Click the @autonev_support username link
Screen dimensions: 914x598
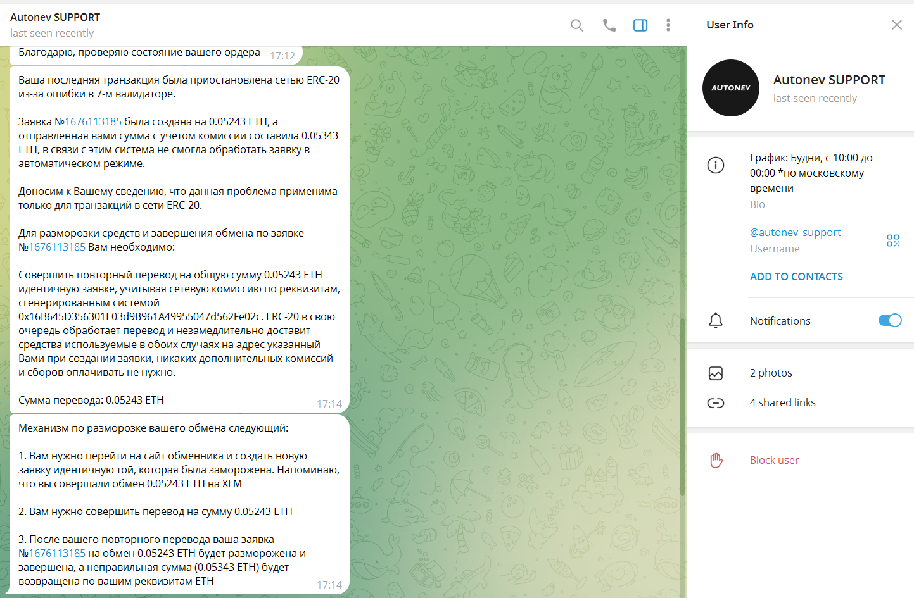coord(795,232)
